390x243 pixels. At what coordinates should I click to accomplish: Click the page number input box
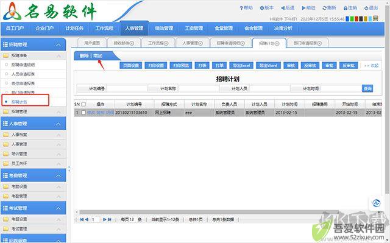[95, 219]
